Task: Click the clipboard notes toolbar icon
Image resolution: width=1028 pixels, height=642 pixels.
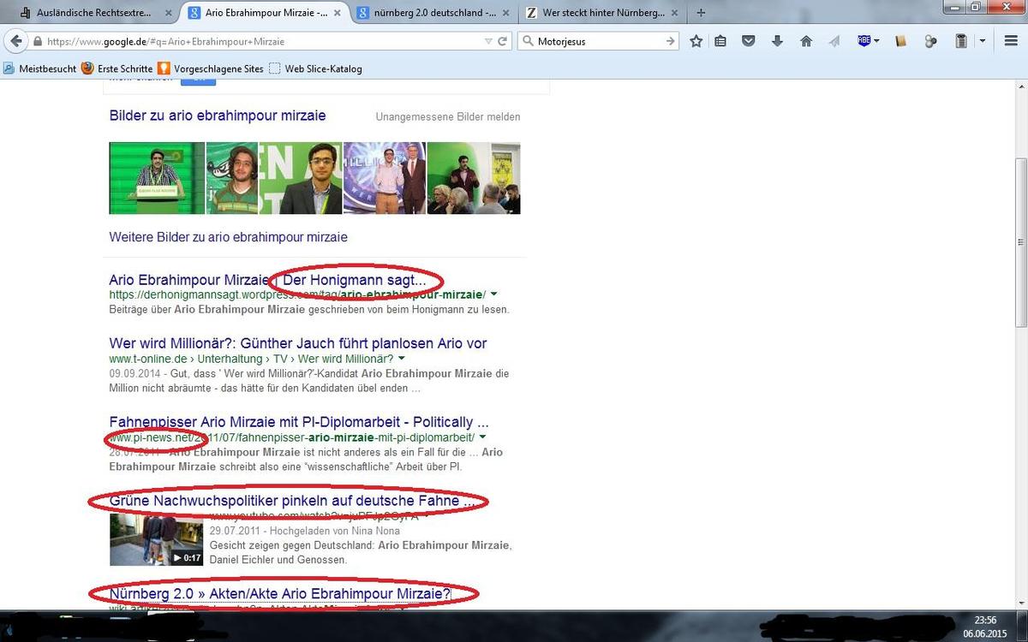Action: (x=961, y=41)
